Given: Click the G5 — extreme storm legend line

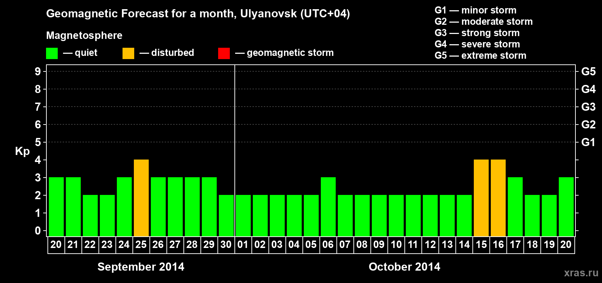Looking at the screenshot, I should [x=481, y=56].
